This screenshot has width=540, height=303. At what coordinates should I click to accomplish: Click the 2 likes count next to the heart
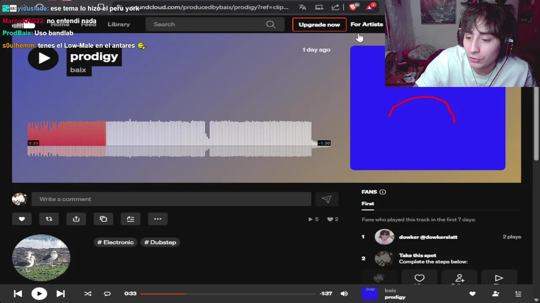coord(333,219)
